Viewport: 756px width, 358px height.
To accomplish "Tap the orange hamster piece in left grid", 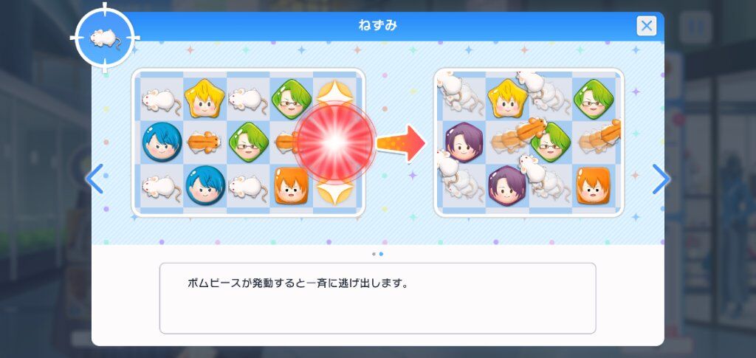I will [x=204, y=142].
